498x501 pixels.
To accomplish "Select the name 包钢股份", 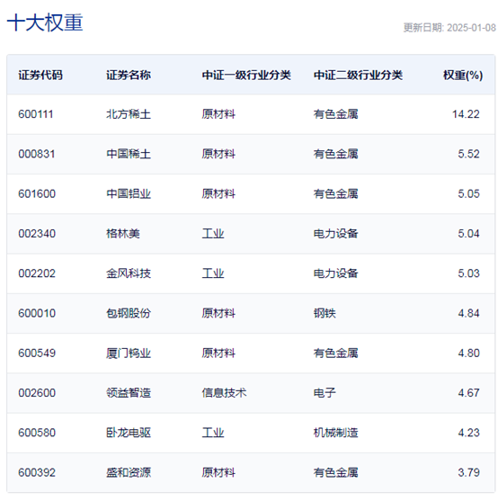I will point(129,313).
